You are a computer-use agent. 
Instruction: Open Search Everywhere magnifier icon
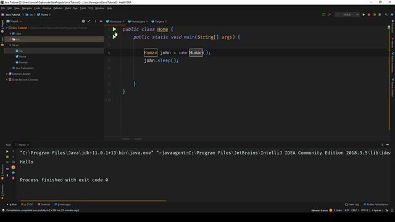tap(386, 15)
